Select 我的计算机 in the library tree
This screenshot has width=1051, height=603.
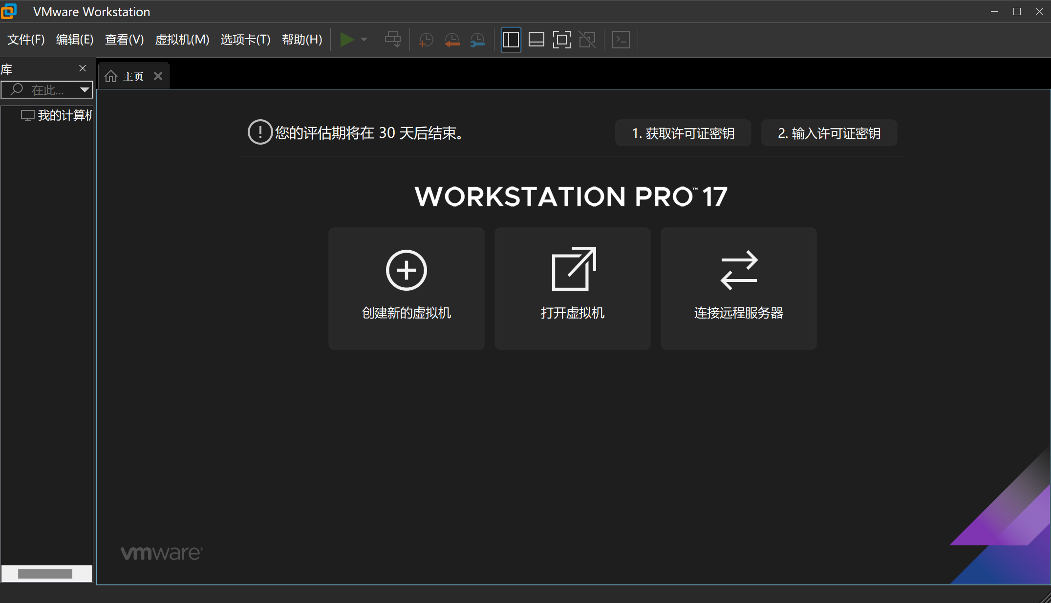click(x=57, y=115)
